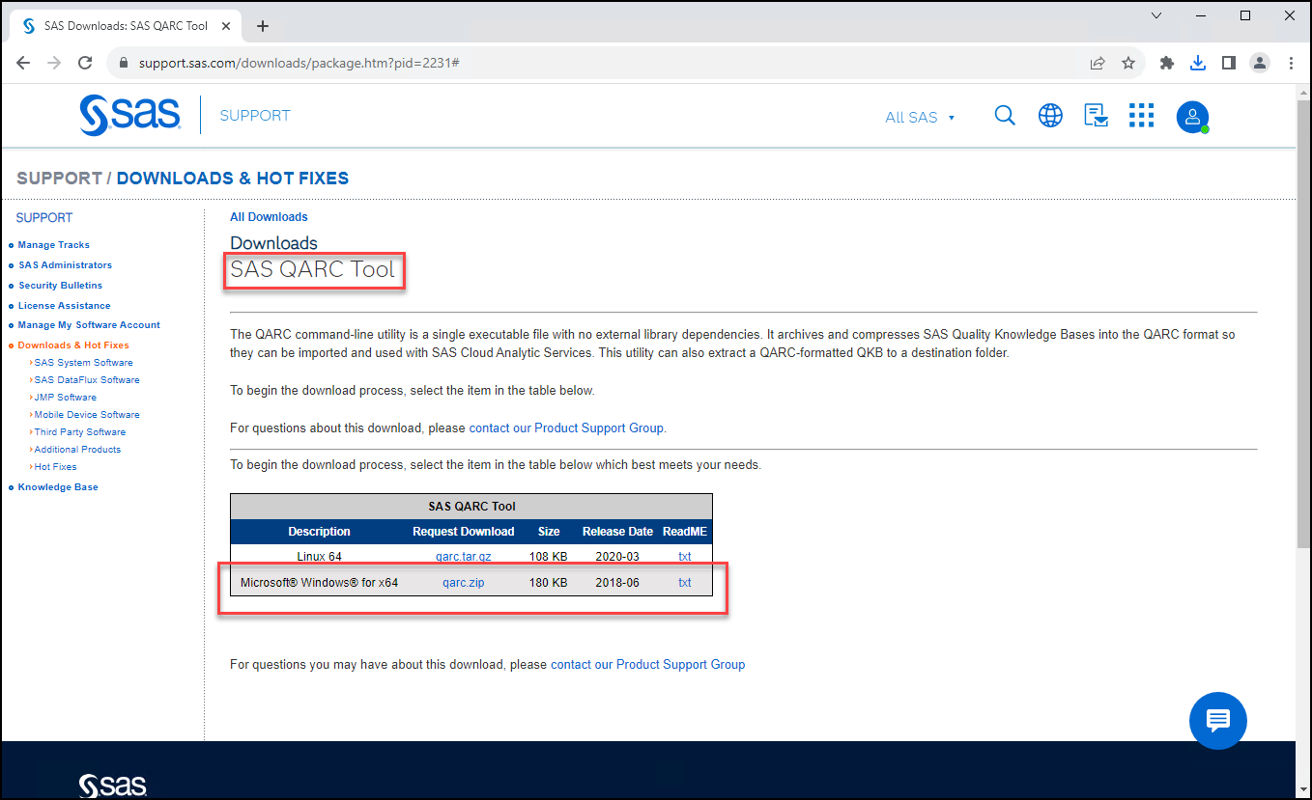This screenshot has width=1312, height=800.
Task: Click the bookmark star icon
Action: 1128,62
